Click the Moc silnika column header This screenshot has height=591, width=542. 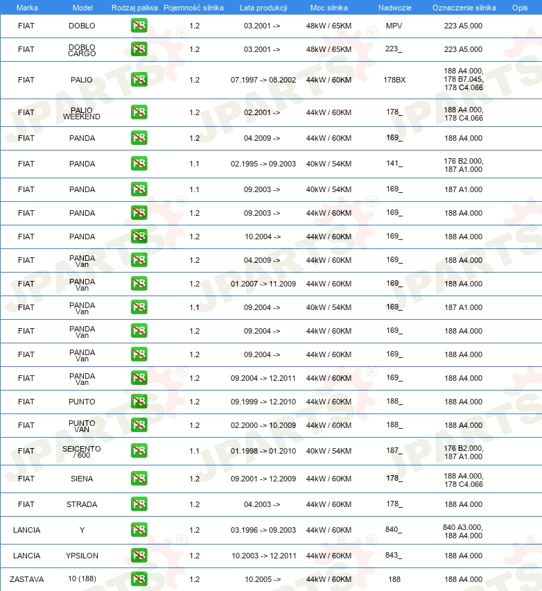pyautogui.click(x=329, y=8)
